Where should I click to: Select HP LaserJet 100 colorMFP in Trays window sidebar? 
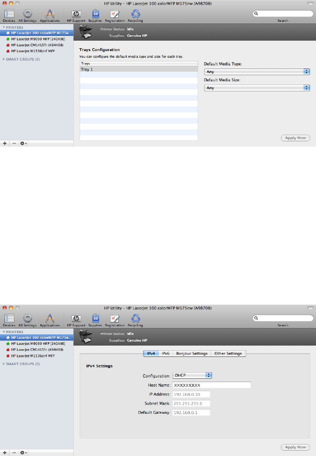[x=37, y=33]
